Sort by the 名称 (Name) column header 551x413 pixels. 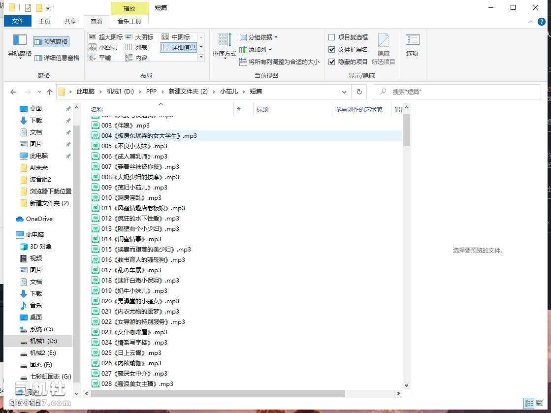[x=162, y=110]
